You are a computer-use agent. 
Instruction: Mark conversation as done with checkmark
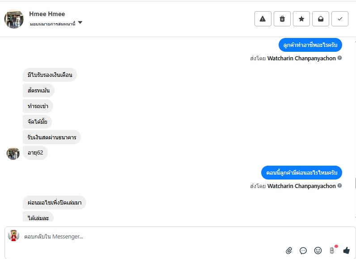(x=340, y=19)
